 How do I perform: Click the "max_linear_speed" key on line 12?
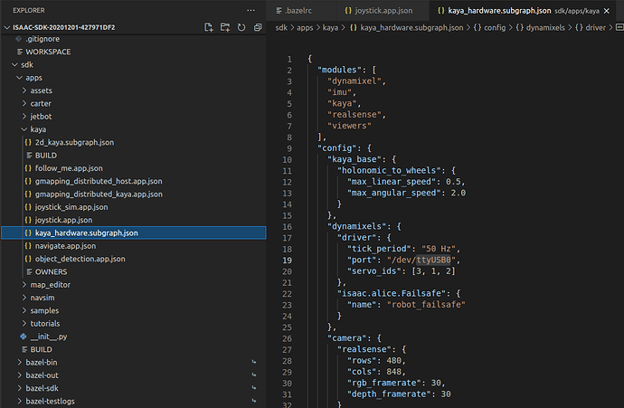[392, 182]
